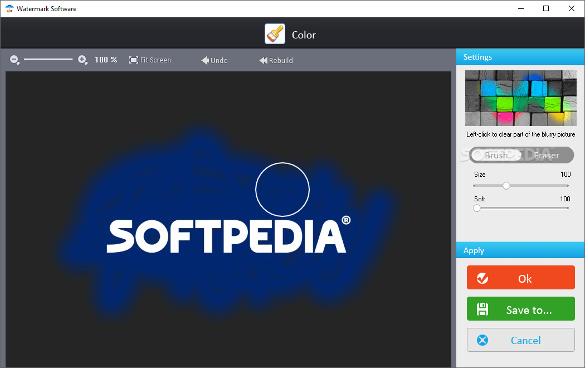Click the Soft value 100
Image resolution: width=585 pixels, height=368 pixels.
click(x=565, y=199)
